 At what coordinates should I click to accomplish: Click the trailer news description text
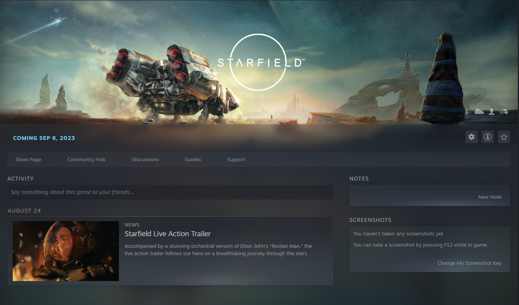(218, 250)
